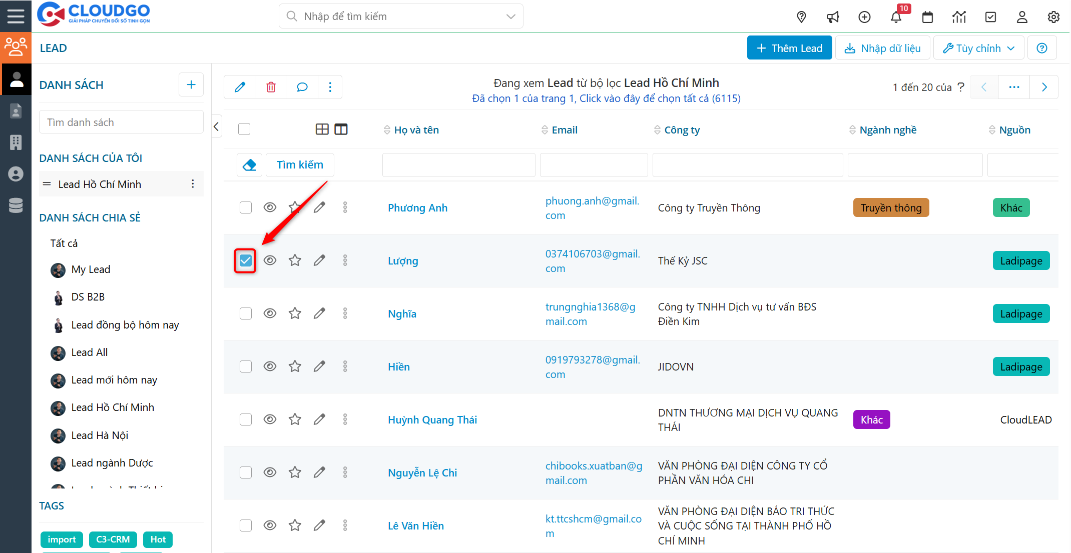Image resolution: width=1071 pixels, height=553 pixels.
Task: Tick the checkbox for Phương Anh
Action: click(245, 207)
